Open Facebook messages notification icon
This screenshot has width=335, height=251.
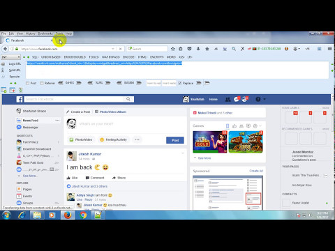pyautogui.click(x=237, y=99)
